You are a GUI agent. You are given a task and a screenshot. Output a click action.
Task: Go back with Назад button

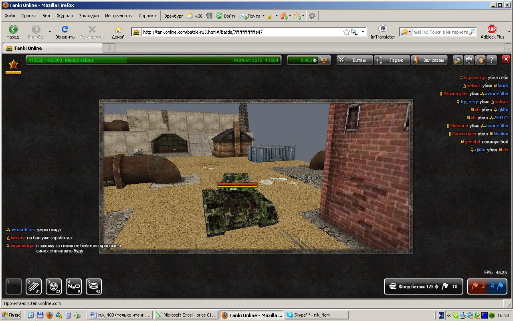13,32
